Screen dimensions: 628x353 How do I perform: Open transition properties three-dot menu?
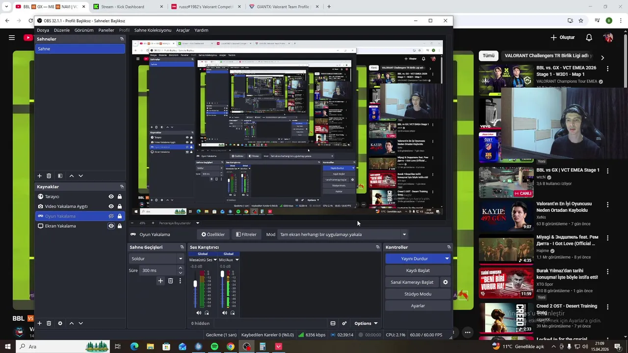180,281
